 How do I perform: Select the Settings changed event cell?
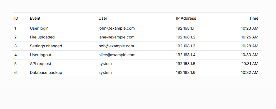46,46
